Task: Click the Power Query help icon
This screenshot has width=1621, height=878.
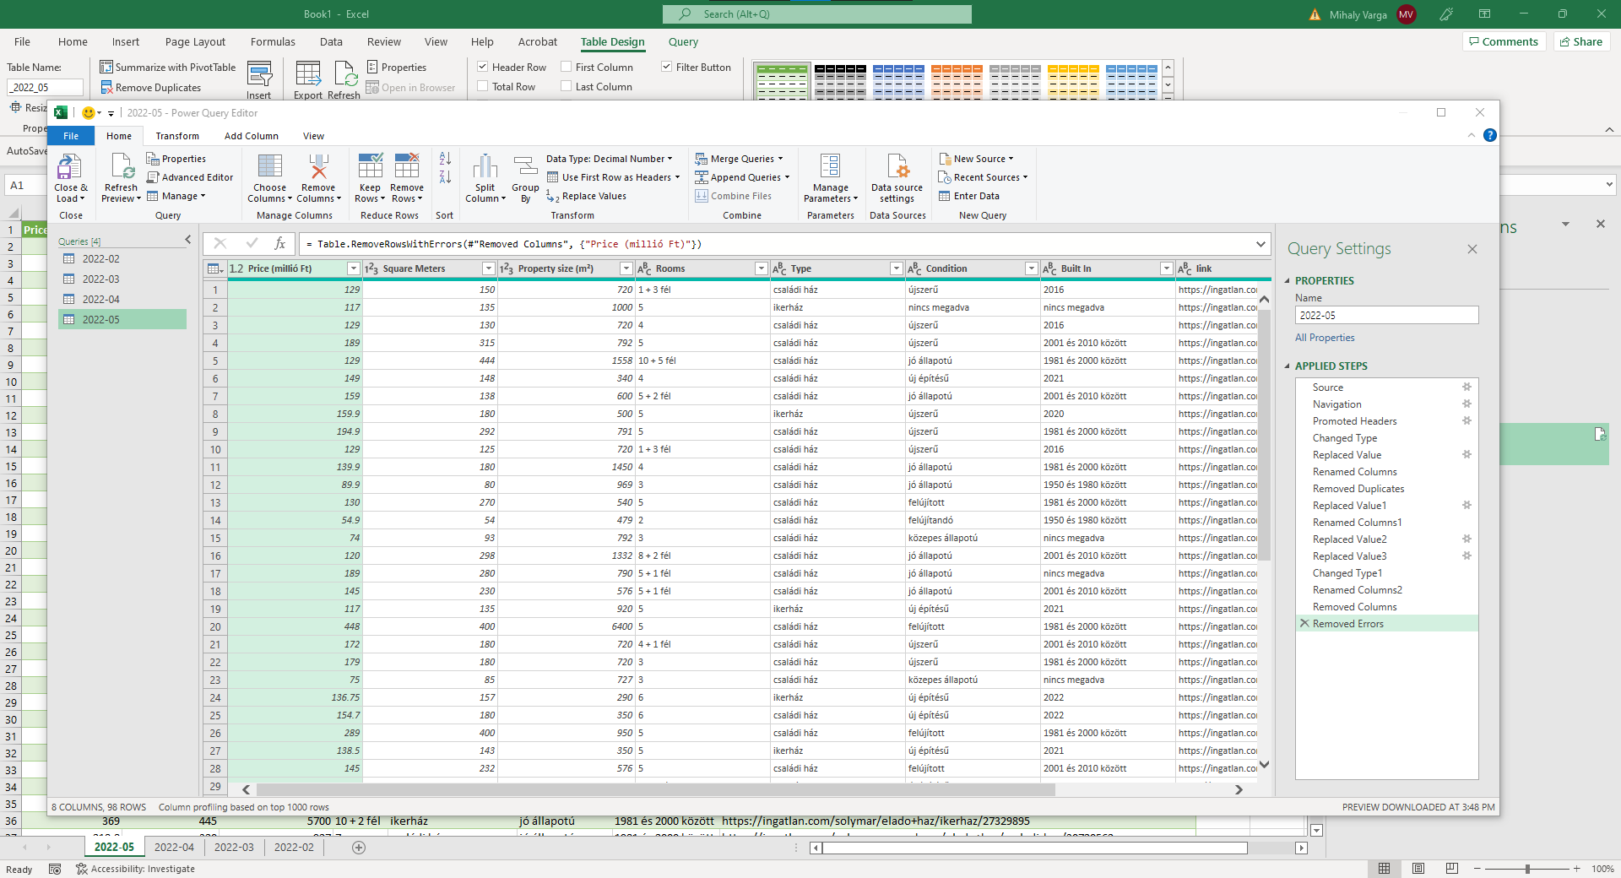Action: tap(1490, 135)
